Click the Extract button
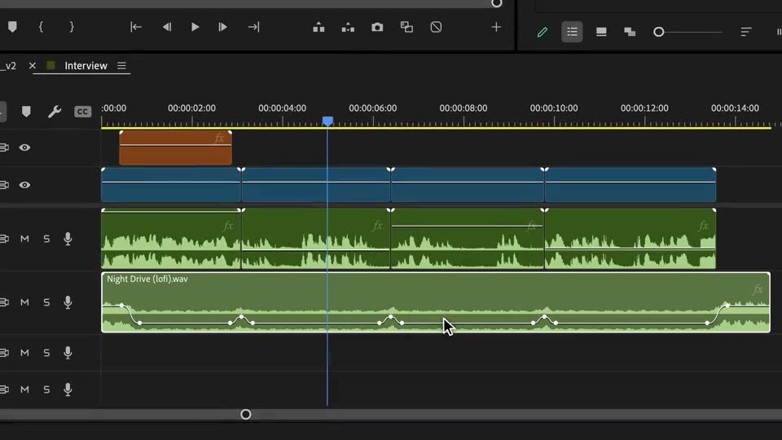The height and width of the screenshot is (440, 782). 348,28
